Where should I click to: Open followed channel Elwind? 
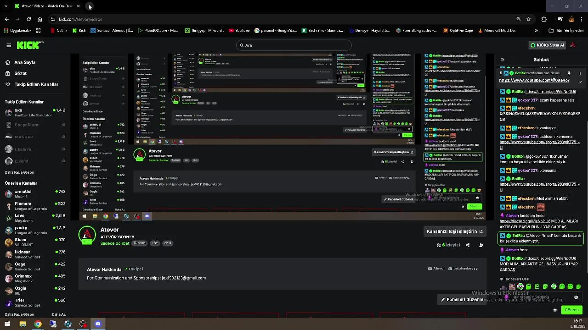coord(35,161)
